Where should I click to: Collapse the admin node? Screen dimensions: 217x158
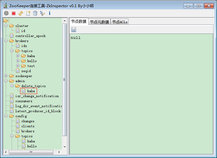[6, 81]
